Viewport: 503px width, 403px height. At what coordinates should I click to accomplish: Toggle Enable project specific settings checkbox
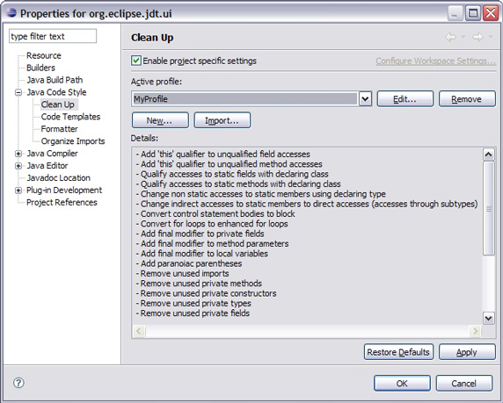coord(136,61)
